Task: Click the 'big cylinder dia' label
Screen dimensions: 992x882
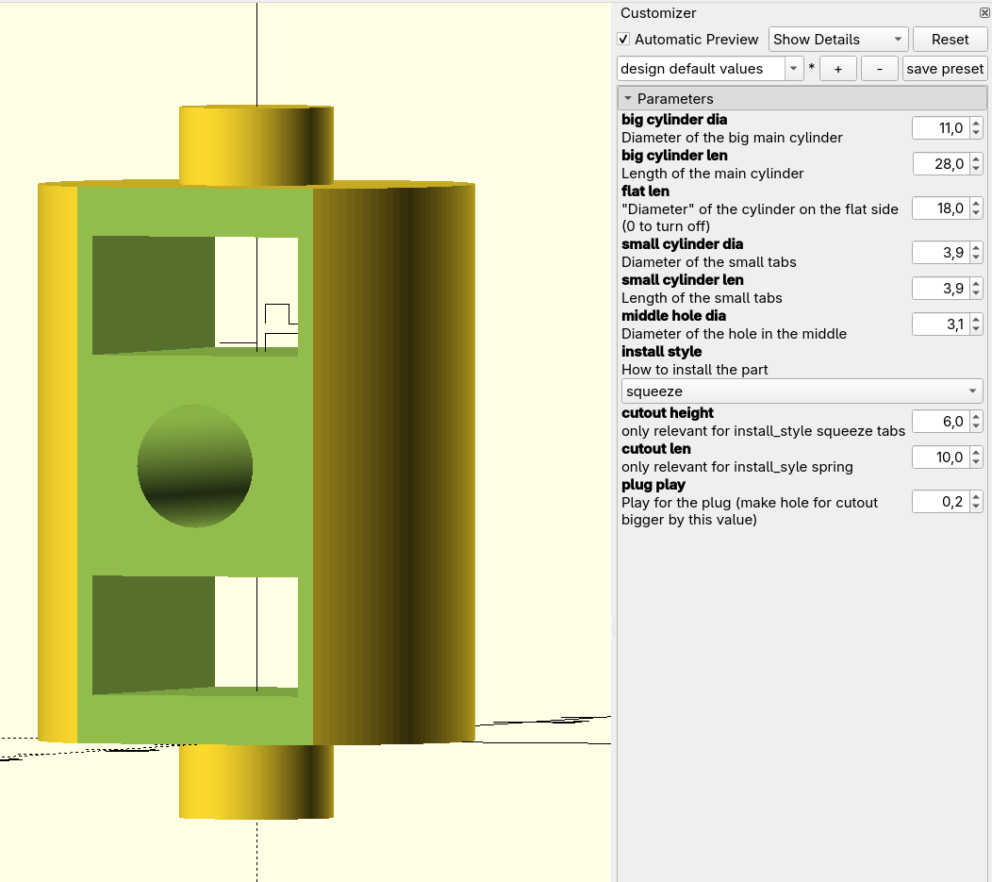Action: pyautogui.click(x=674, y=120)
